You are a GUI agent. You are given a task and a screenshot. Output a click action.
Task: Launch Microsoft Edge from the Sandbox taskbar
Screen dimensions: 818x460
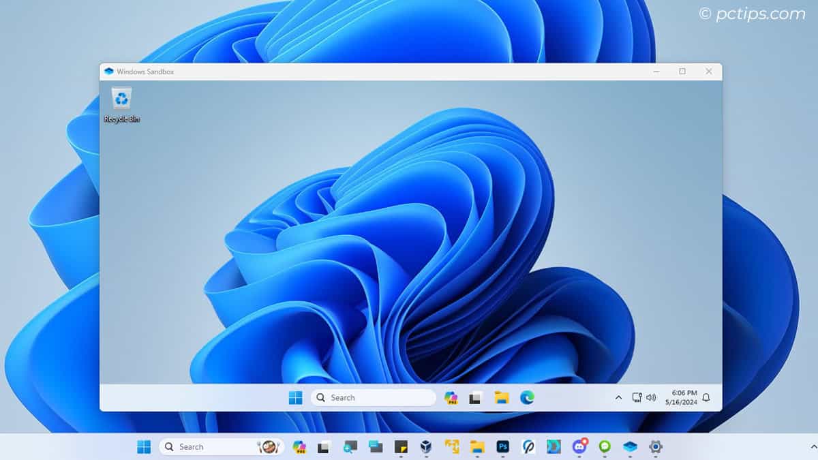pyautogui.click(x=527, y=397)
